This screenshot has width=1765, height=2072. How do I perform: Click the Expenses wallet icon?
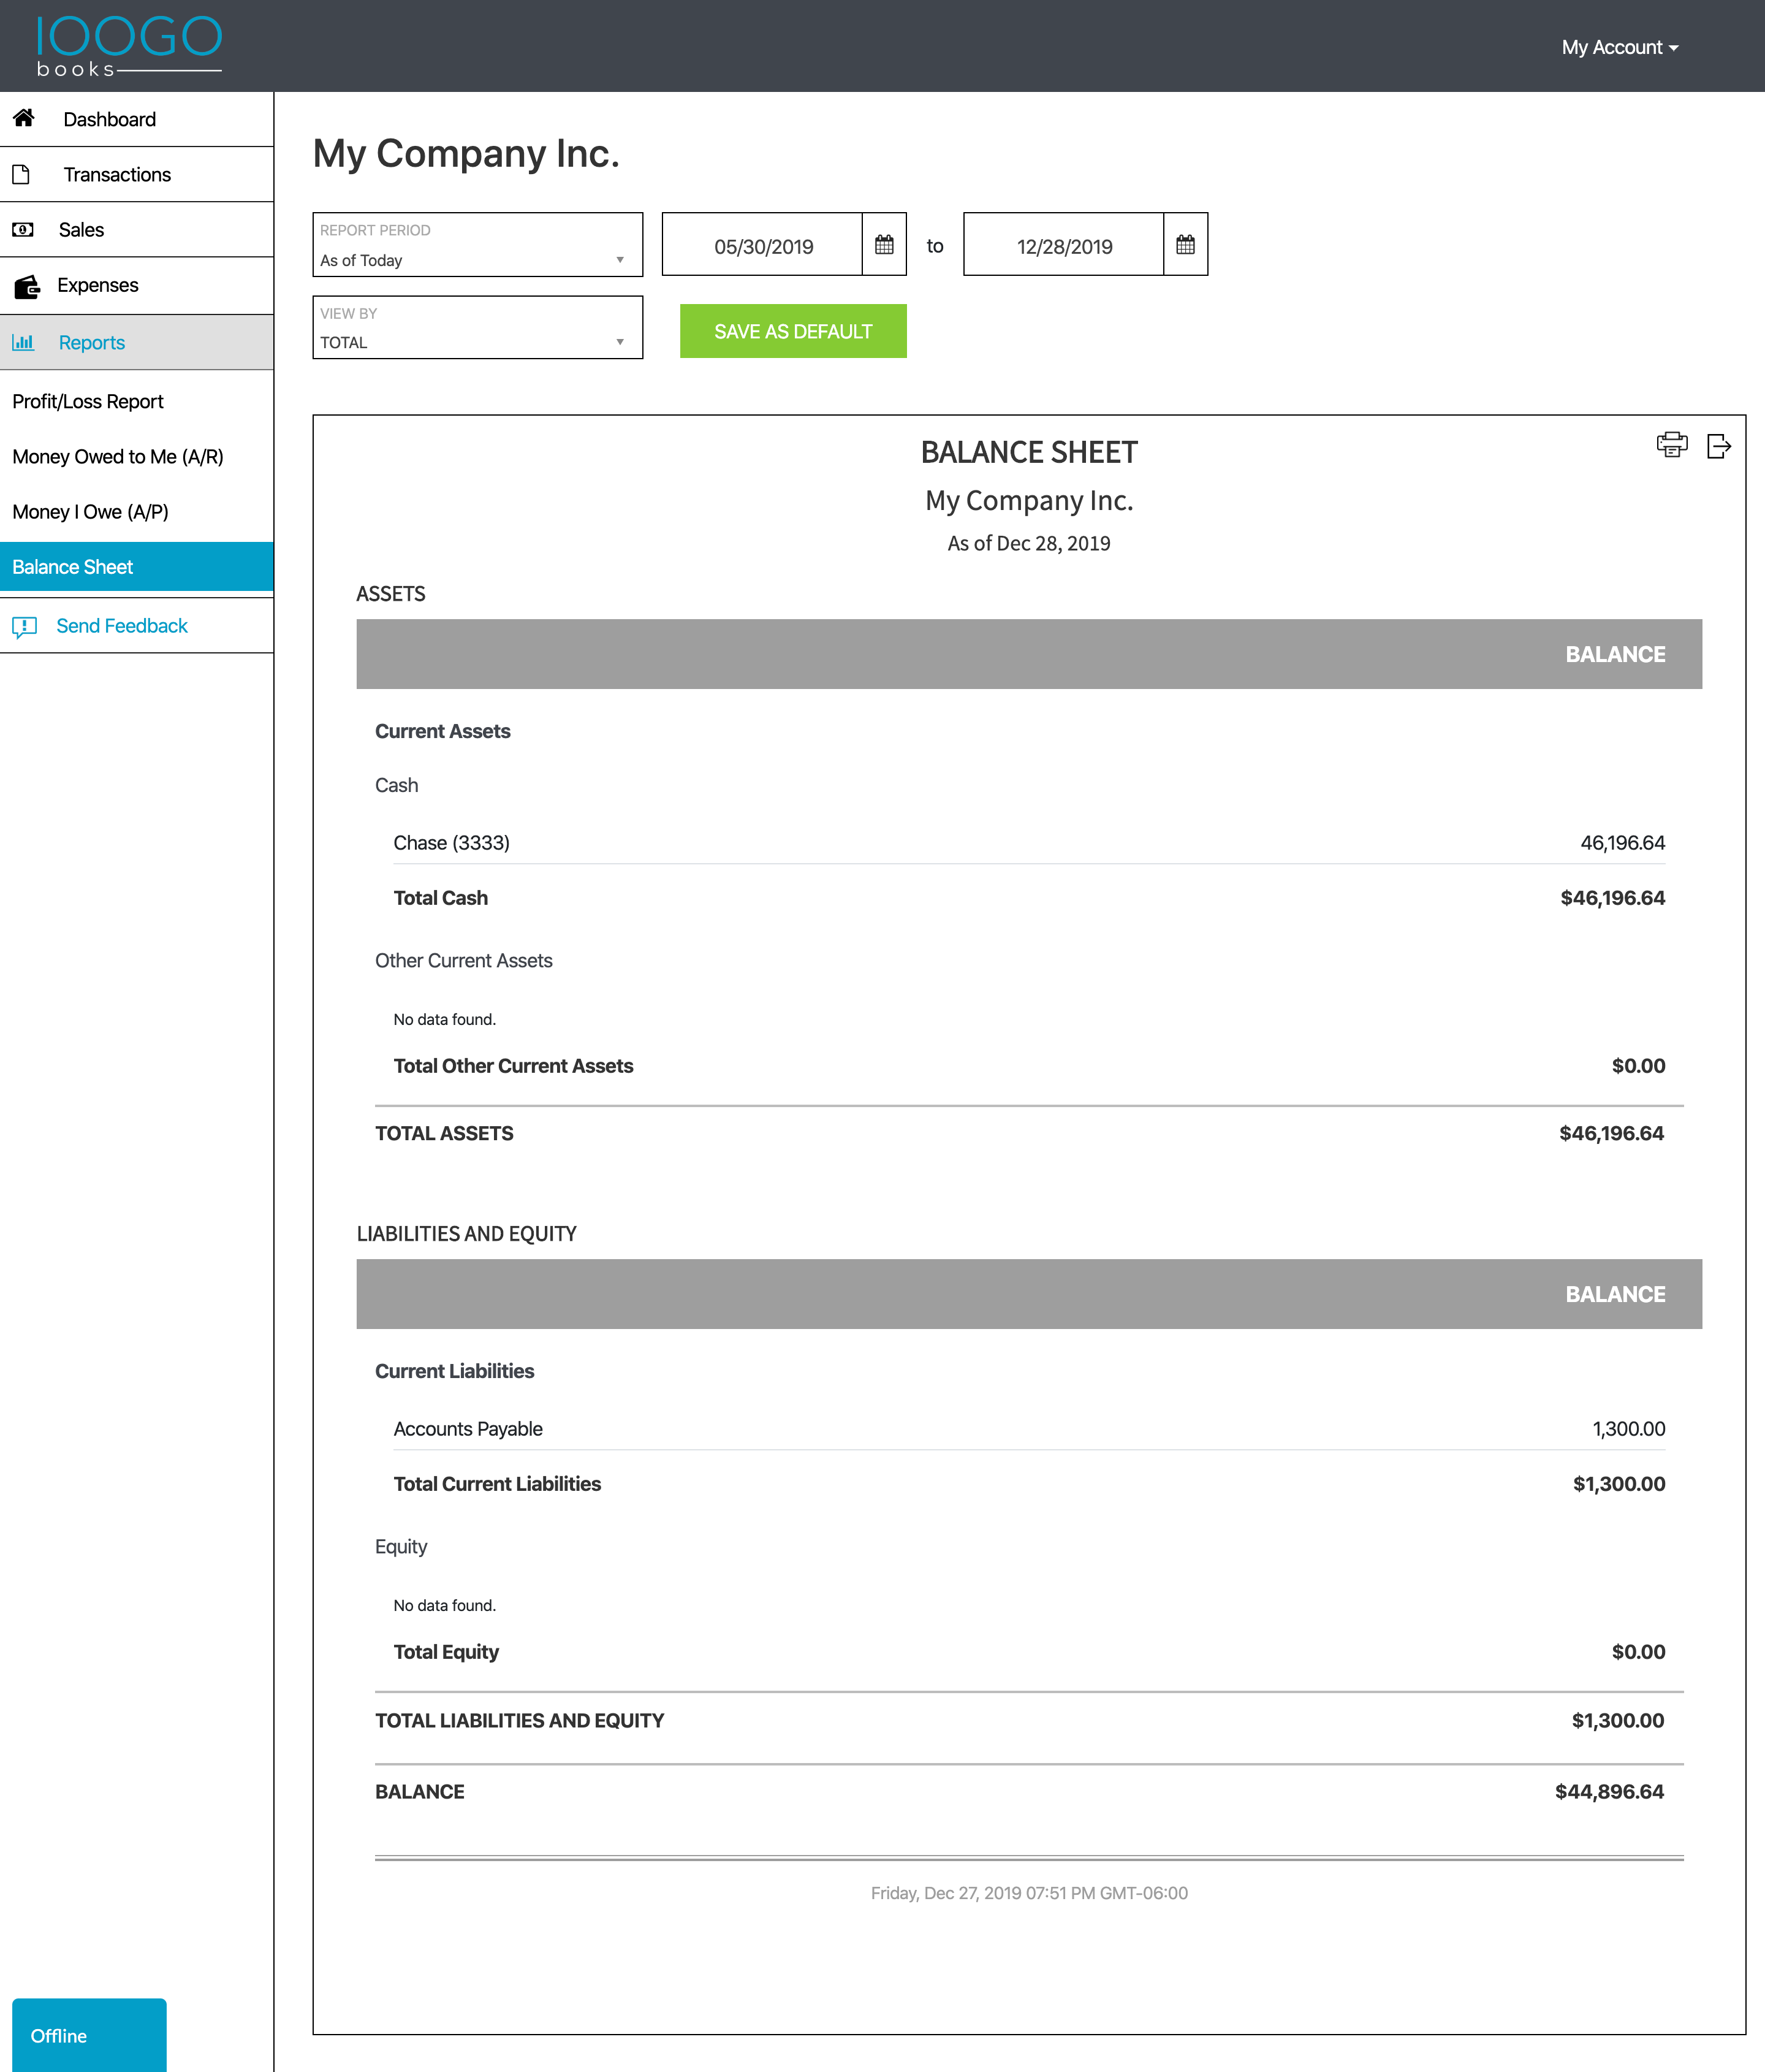[27, 287]
